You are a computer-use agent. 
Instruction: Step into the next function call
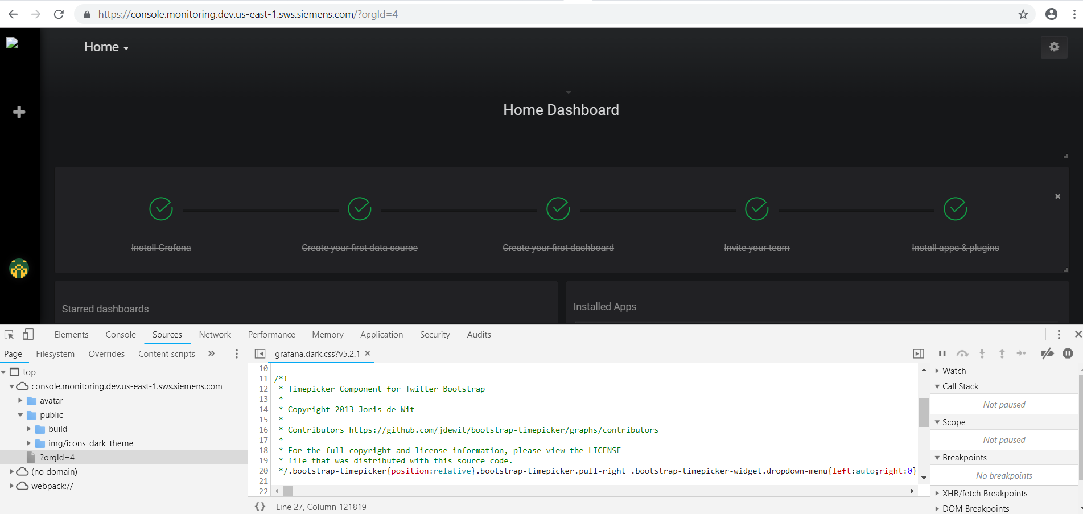click(982, 353)
